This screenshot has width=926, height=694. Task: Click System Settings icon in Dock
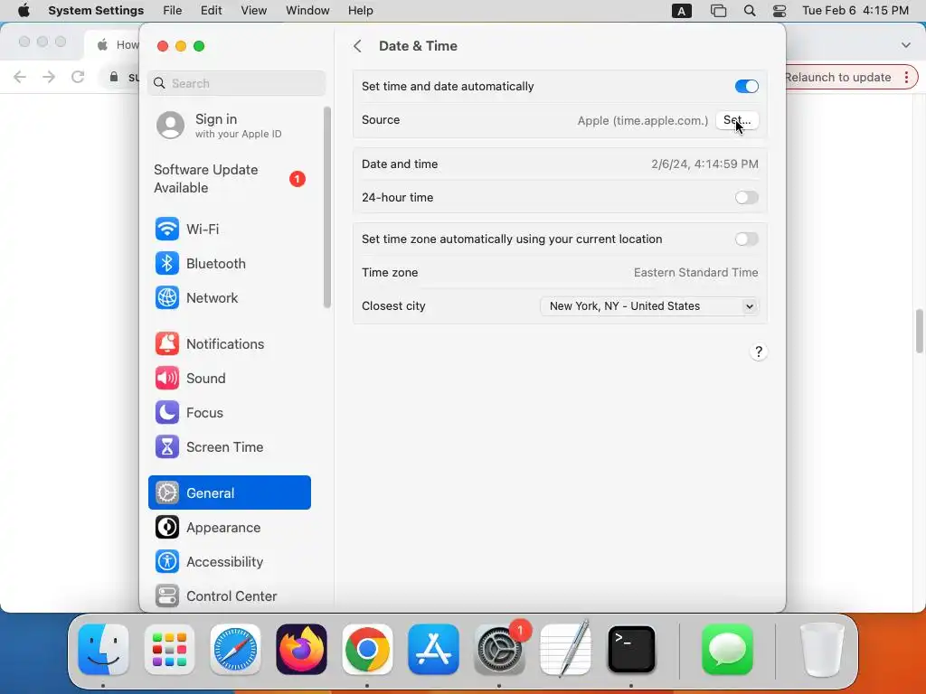[x=499, y=649]
